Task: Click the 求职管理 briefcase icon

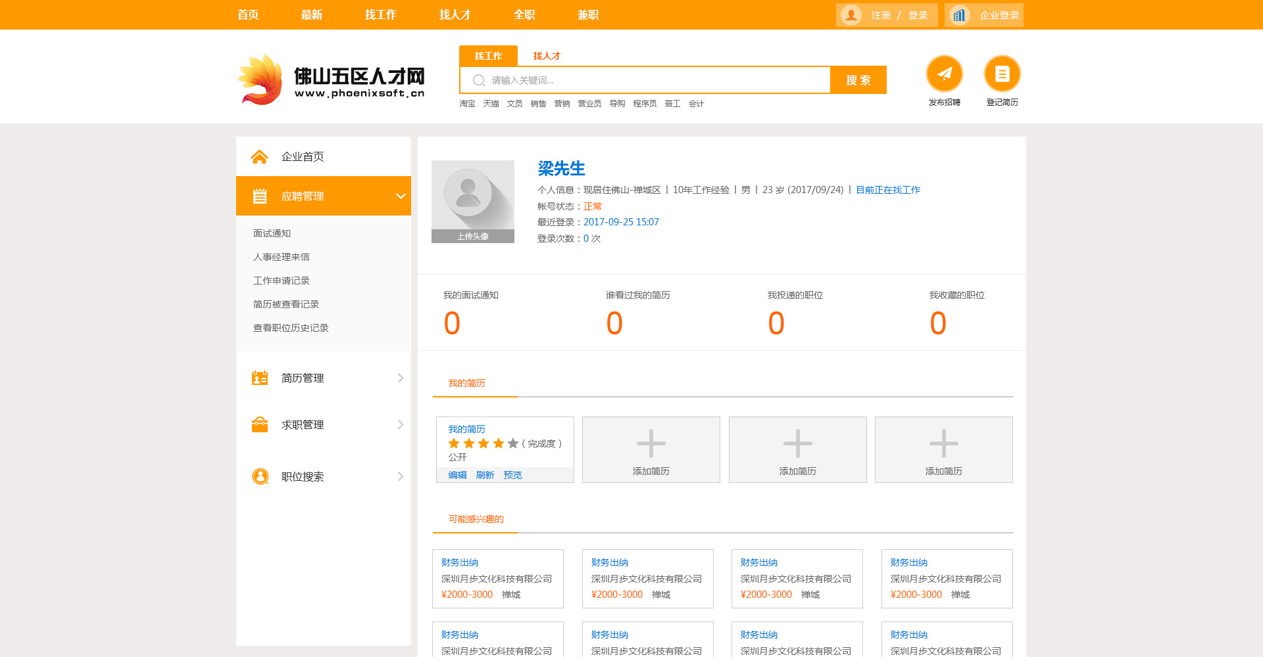Action: [260, 425]
